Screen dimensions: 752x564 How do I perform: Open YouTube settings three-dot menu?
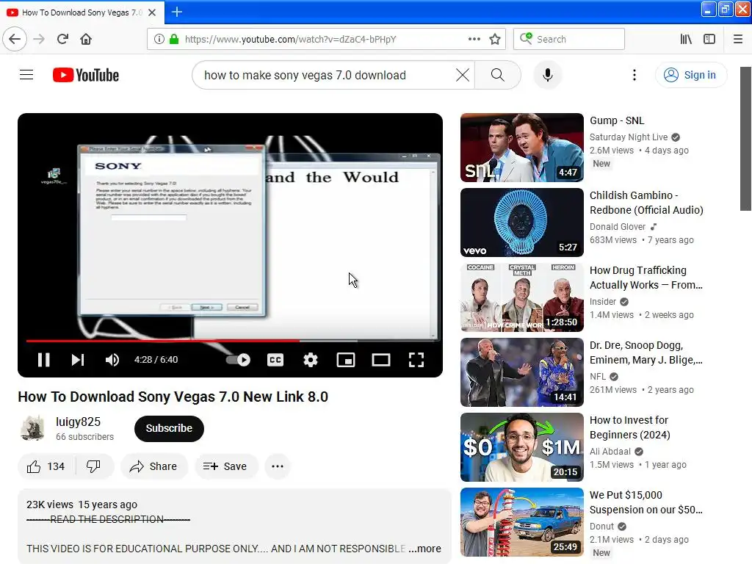coord(634,75)
